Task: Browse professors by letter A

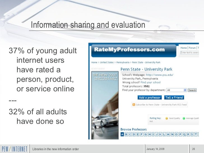Action: pos(122,135)
